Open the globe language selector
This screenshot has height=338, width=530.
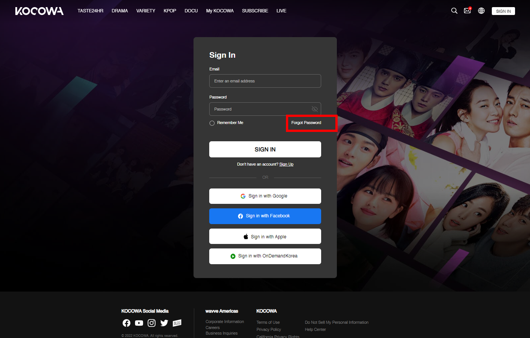(x=481, y=11)
